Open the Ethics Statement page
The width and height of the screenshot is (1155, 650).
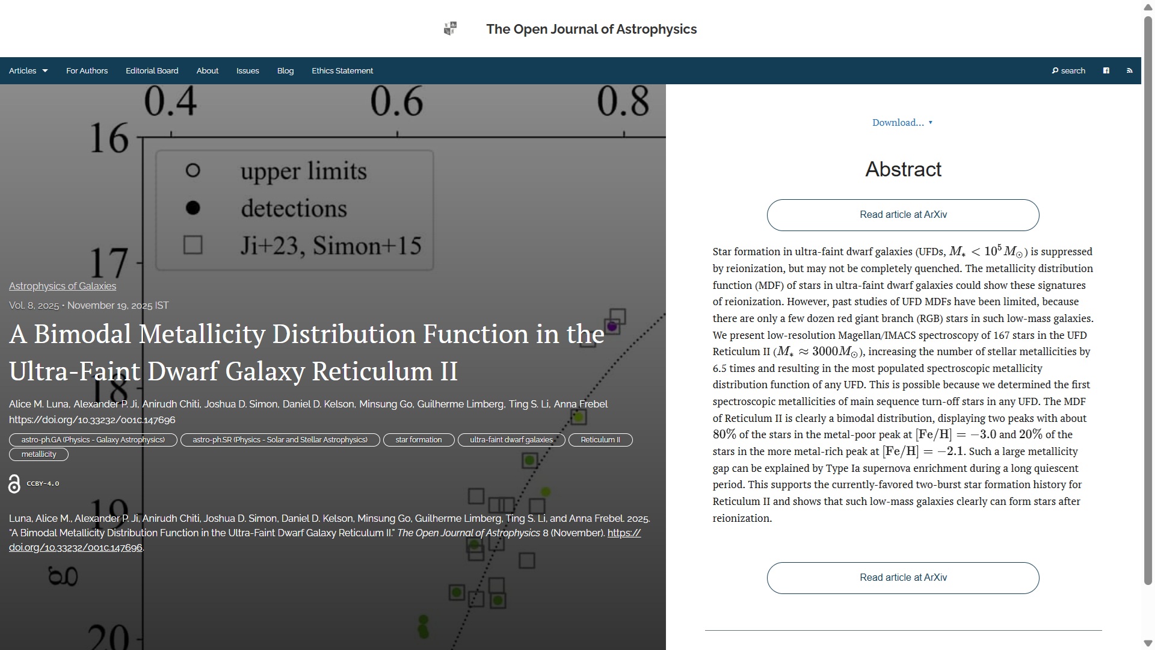point(342,71)
